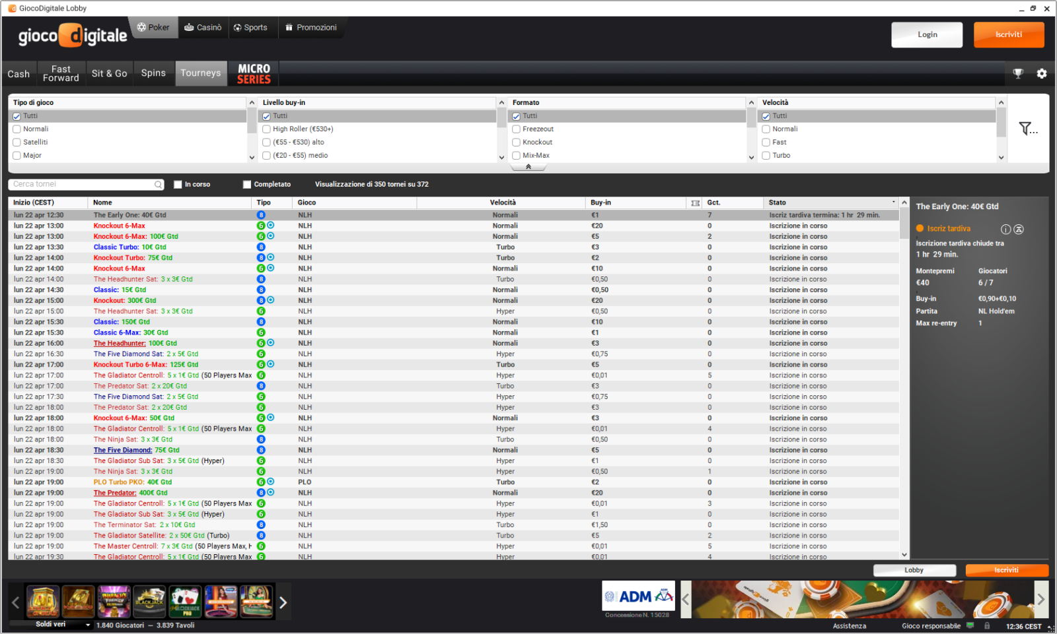The height and width of the screenshot is (634, 1057).
Task: Open the Stato column sort dropdown arrow
Action: point(893,203)
